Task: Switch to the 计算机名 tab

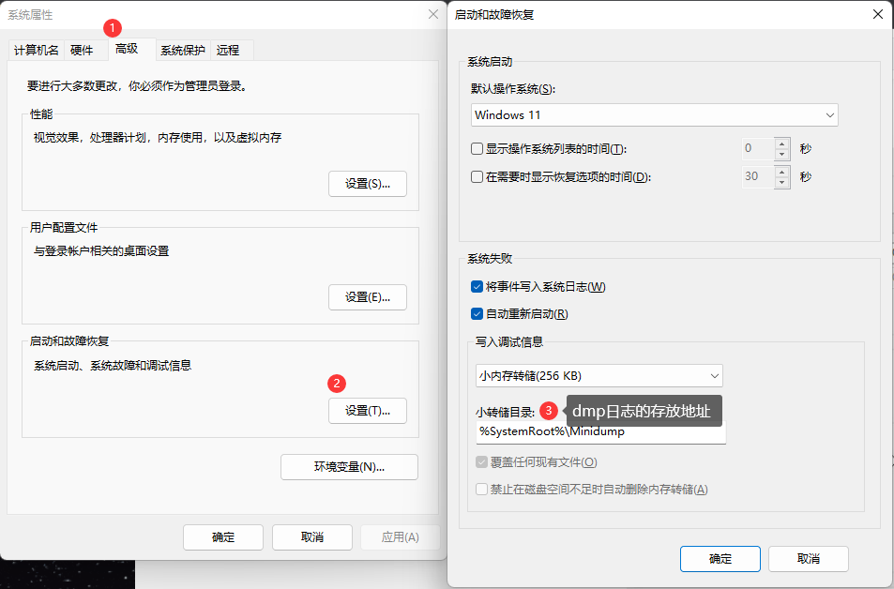Action: click(x=36, y=50)
